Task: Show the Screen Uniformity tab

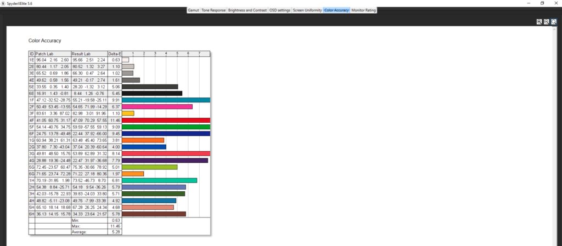Action: (307, 10)
